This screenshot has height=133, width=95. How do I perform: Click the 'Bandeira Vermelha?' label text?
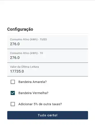(x=33, y=93)
